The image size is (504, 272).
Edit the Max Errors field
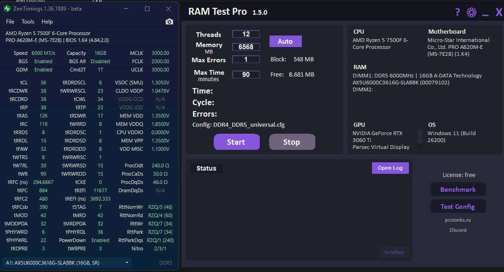246,59
